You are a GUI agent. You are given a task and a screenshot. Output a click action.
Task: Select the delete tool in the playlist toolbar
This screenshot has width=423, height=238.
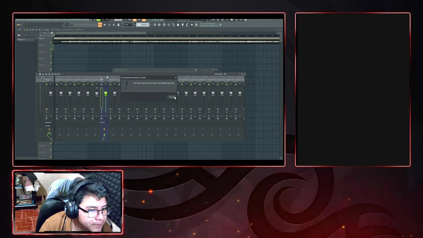(x=30, y=30)
